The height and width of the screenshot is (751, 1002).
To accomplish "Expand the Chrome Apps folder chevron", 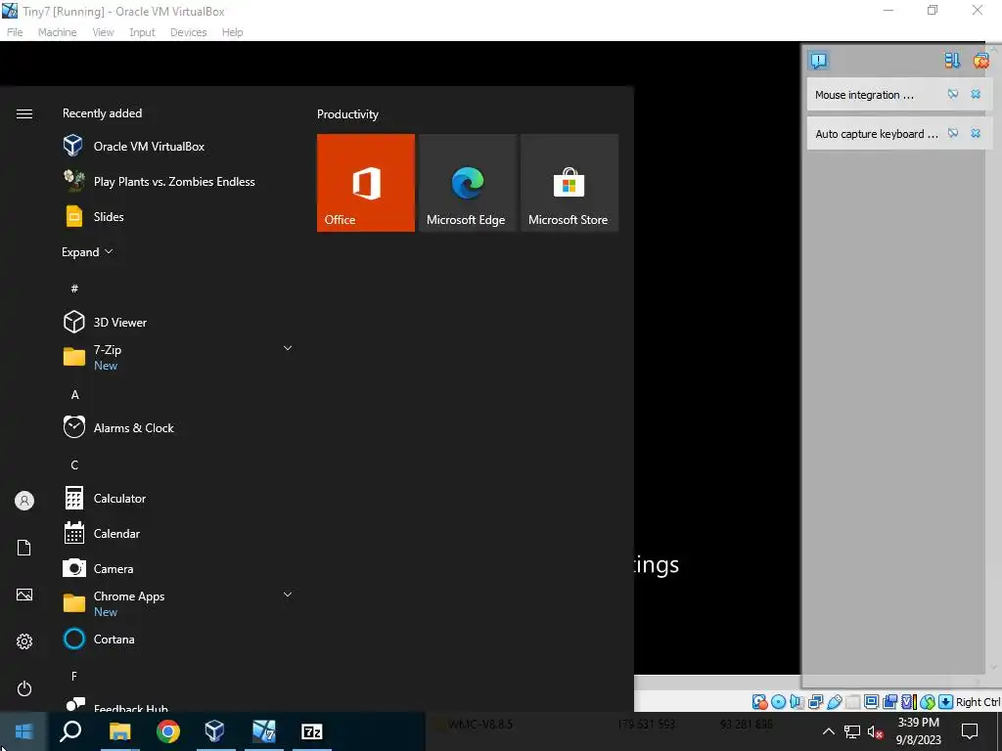I will [288, 595].
